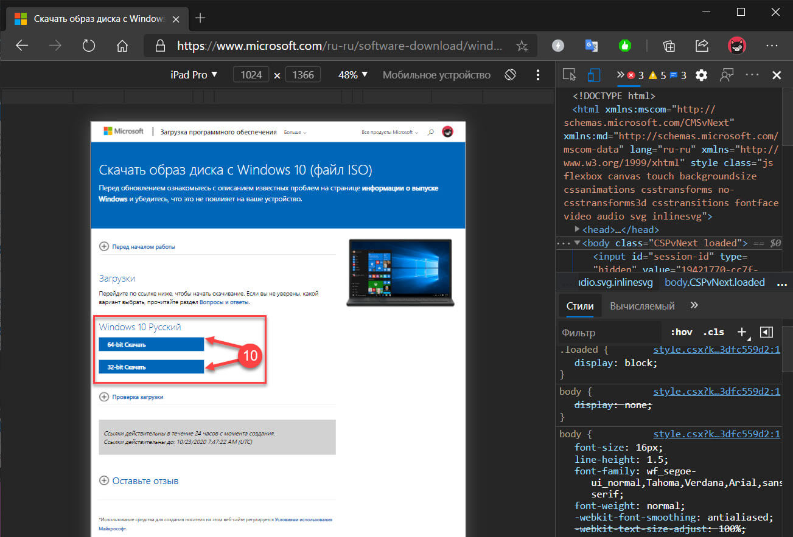The width and height of the screenshot is (793, 537).
Task: Open the browser settings and more menu
Action: click(x=772, y=46)
